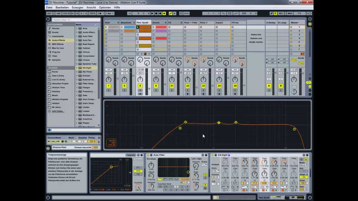This screenshot has height=201, width=358.
Task: Open Packs under Places
Action: pos(55,72)
